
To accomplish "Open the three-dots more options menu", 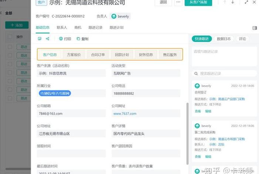I will (178, 2).
